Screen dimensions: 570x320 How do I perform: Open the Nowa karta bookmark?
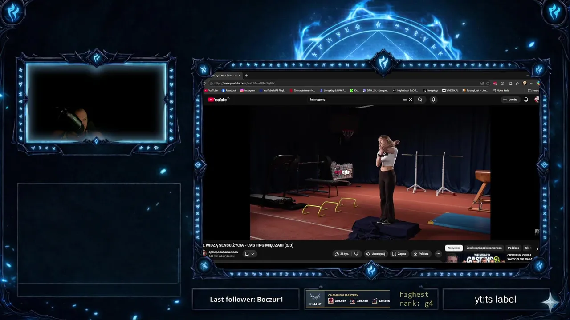(501, 90)
